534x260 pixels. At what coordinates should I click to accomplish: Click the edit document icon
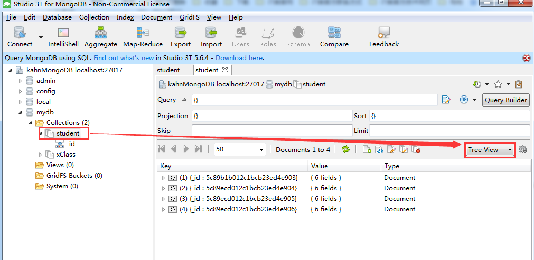click(x=391, y=150)
